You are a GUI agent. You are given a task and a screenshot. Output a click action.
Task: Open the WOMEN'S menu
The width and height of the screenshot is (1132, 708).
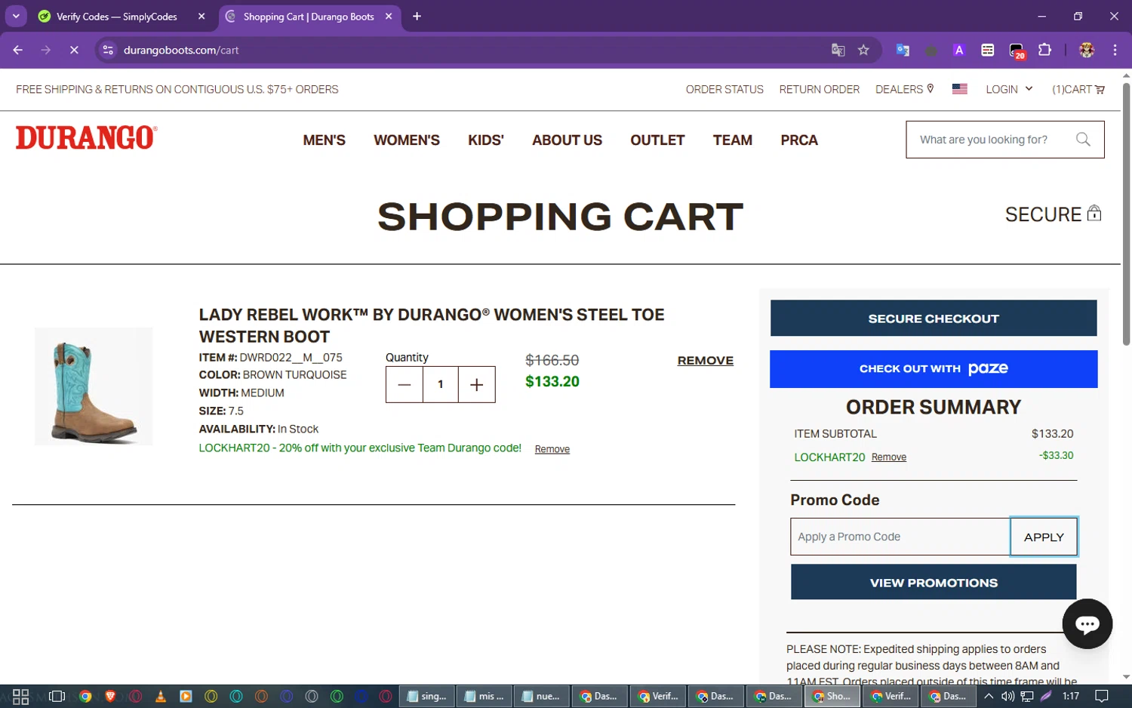tap(407, 140)
